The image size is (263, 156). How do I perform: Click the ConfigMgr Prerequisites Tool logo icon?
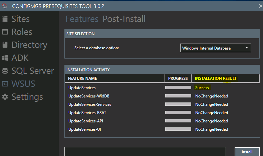pos(5,6)
